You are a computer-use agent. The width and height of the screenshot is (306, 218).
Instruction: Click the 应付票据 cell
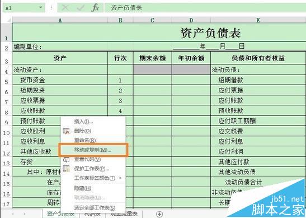(258, 90)
